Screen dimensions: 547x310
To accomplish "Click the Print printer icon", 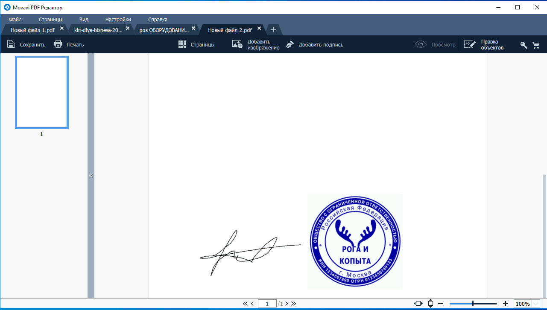I will click(x=58, y=44).
